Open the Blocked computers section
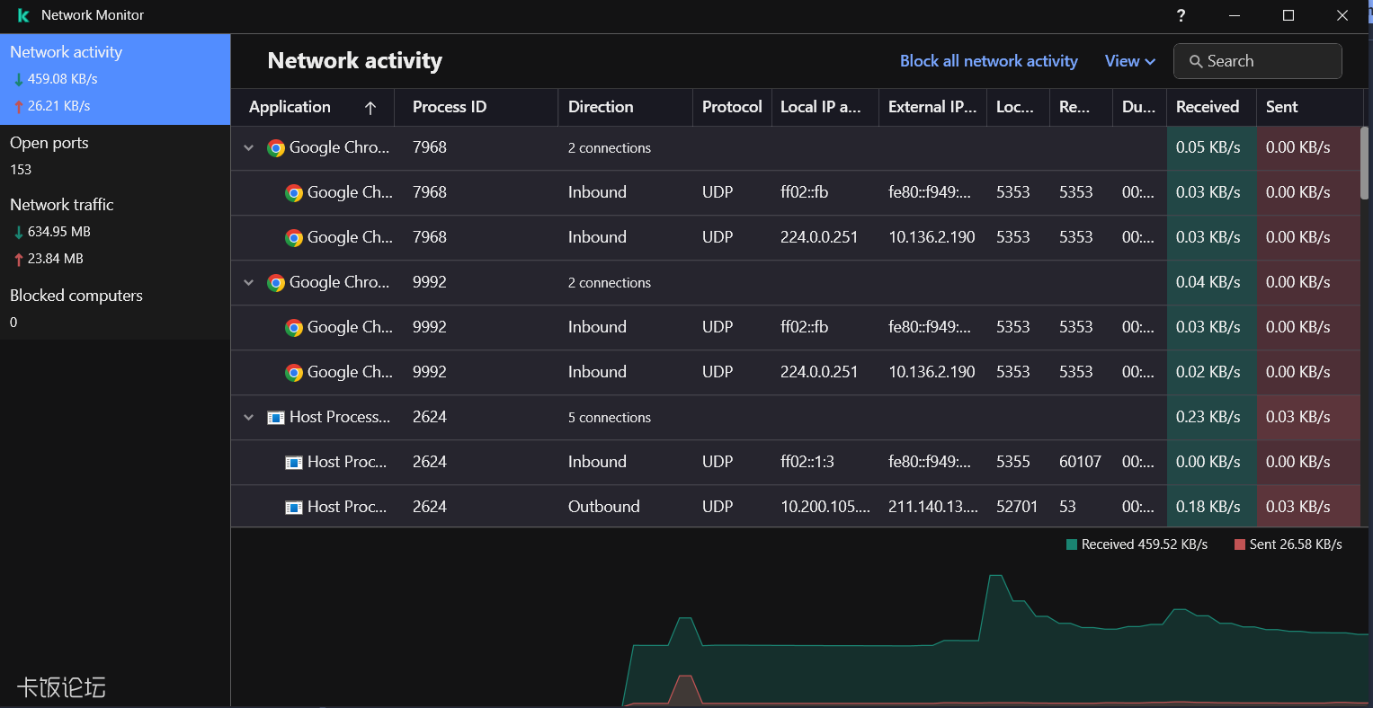Viewport: 1373px width, 708px height. click(x=115, y=308)
